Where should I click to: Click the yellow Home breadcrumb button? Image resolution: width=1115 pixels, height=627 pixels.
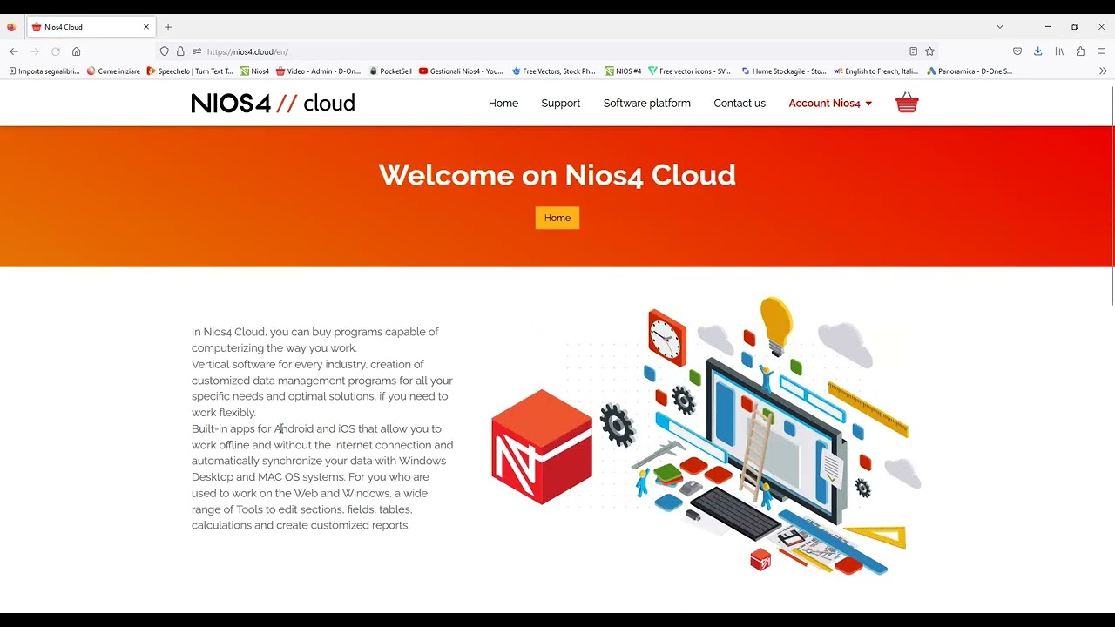point(557,218)
